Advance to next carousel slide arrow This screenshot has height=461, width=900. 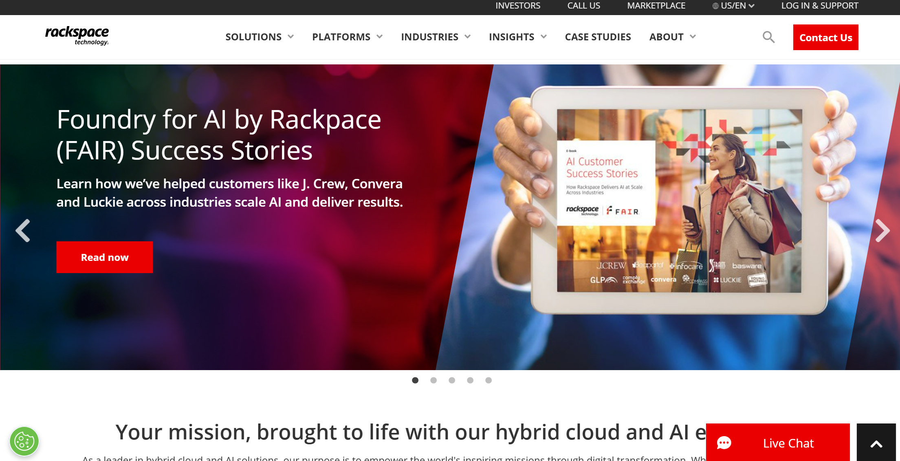coord(882,231)
